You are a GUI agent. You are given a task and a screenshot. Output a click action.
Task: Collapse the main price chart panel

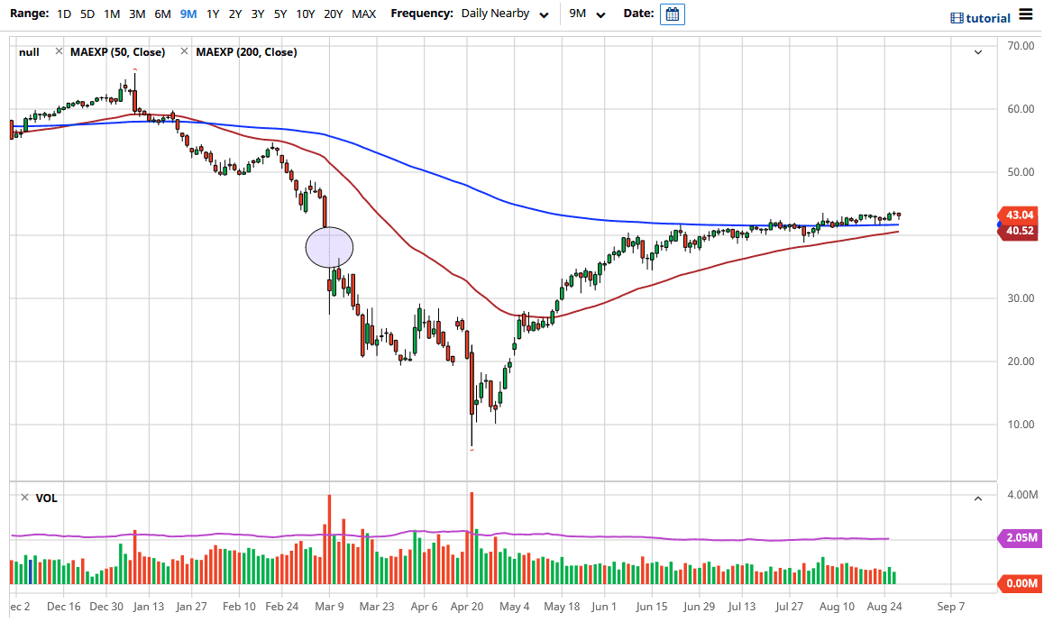[x=977, y=52]
